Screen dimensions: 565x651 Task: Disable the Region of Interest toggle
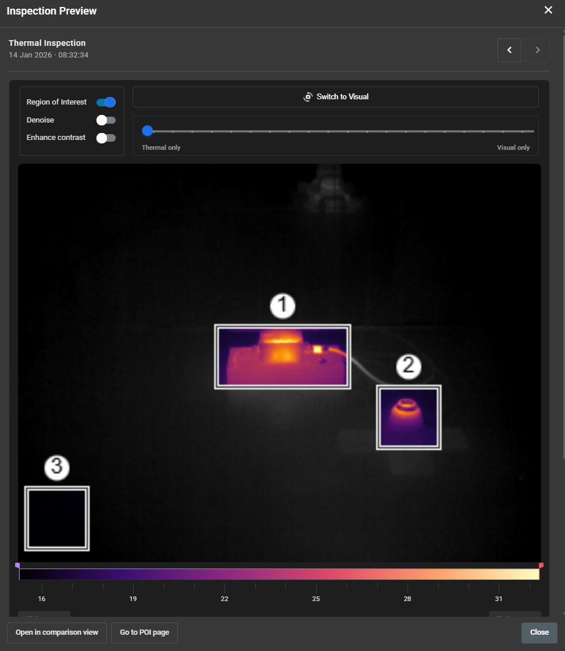pyautogui.click(x=106, y=102)
